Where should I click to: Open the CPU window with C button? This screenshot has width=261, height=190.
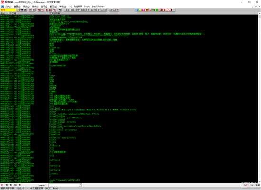pos(85,10)
